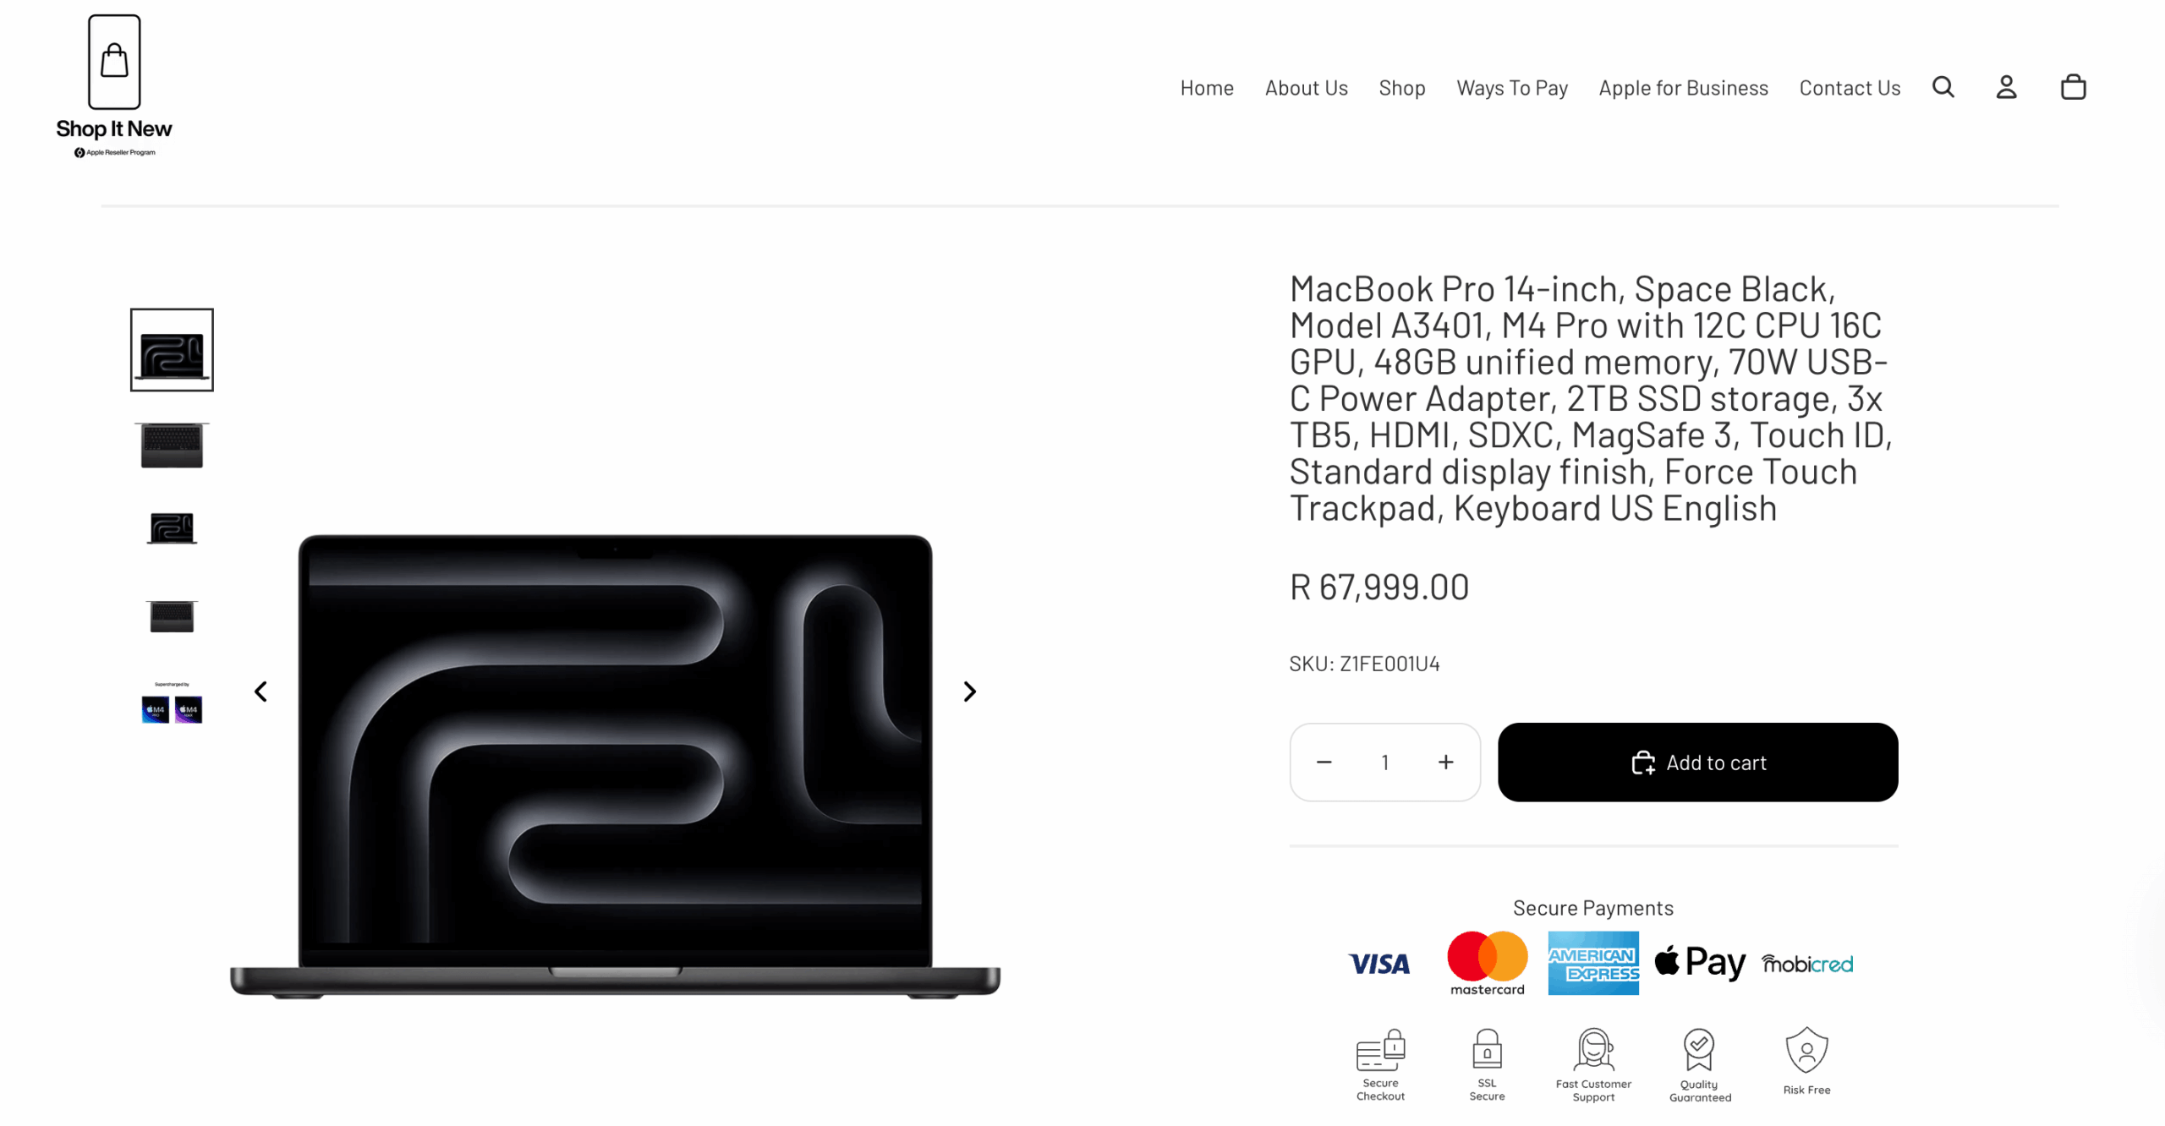Open the search icon in header

coord(1943,87)
